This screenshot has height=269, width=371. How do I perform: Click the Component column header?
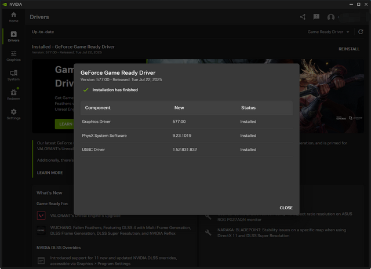97,108
